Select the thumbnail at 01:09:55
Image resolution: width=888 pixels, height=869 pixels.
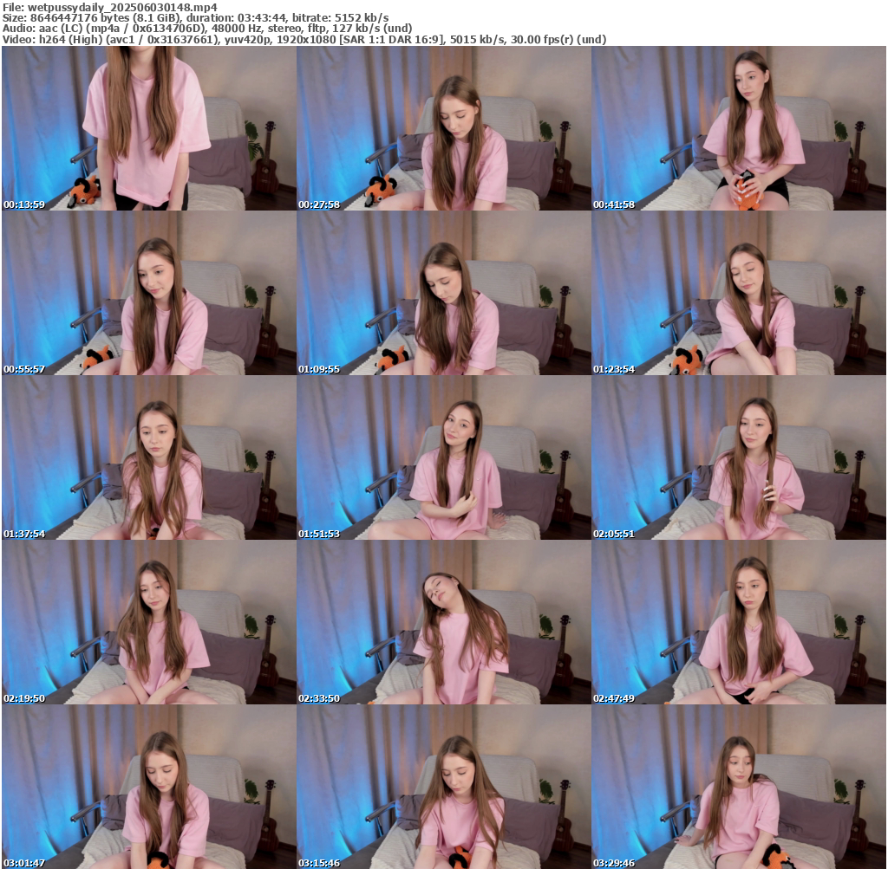[444, 293]
